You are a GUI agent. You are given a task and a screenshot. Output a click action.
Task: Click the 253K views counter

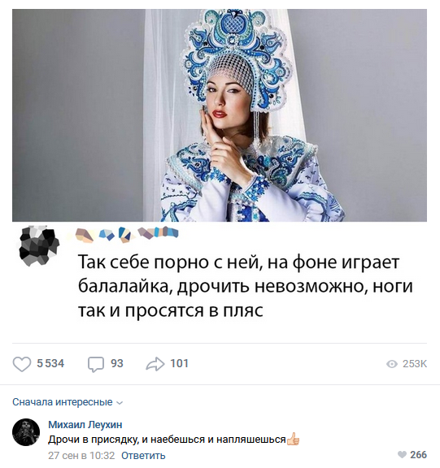pos(415,364)
